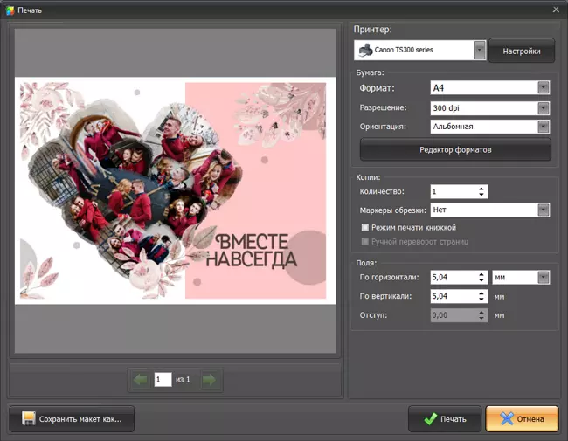Expand the Формат A4 dropdown
This screenshot has height=441, width=568.
click(543, 88)
